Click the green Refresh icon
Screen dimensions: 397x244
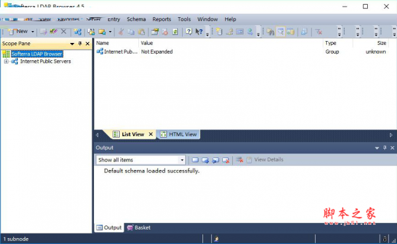coord(175,32)
